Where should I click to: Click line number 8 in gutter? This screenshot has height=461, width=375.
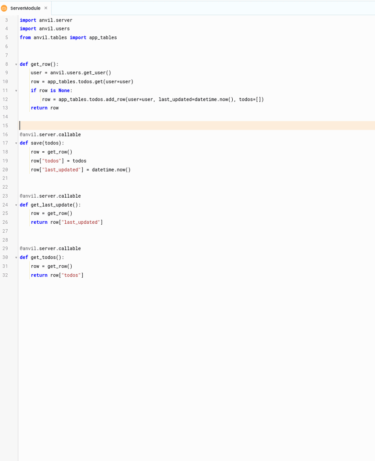6,64
